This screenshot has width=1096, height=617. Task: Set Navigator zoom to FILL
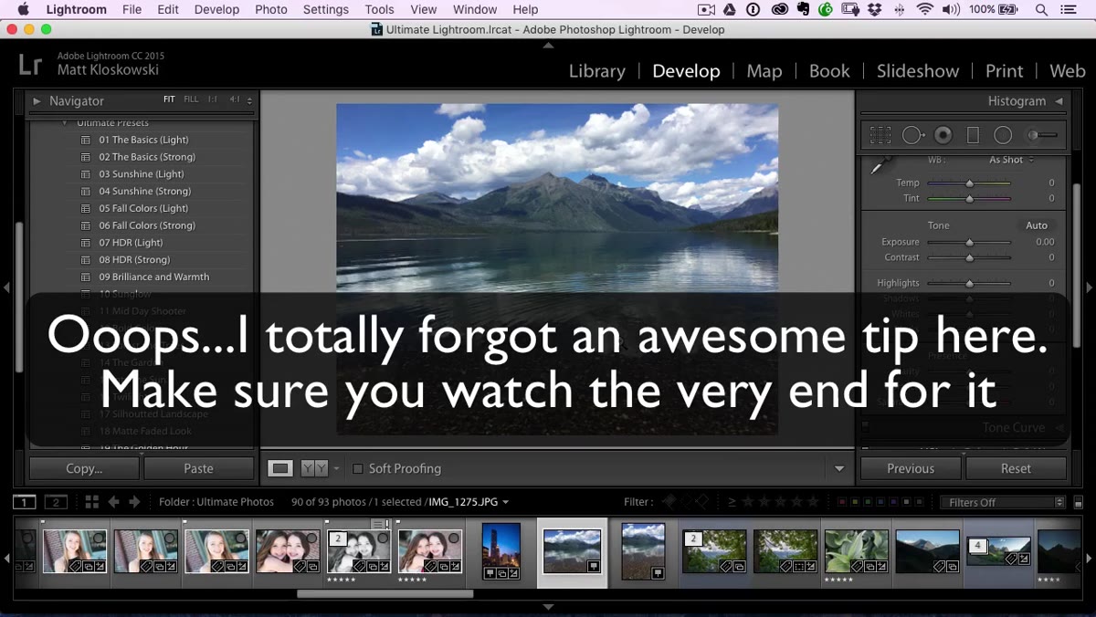191,99
